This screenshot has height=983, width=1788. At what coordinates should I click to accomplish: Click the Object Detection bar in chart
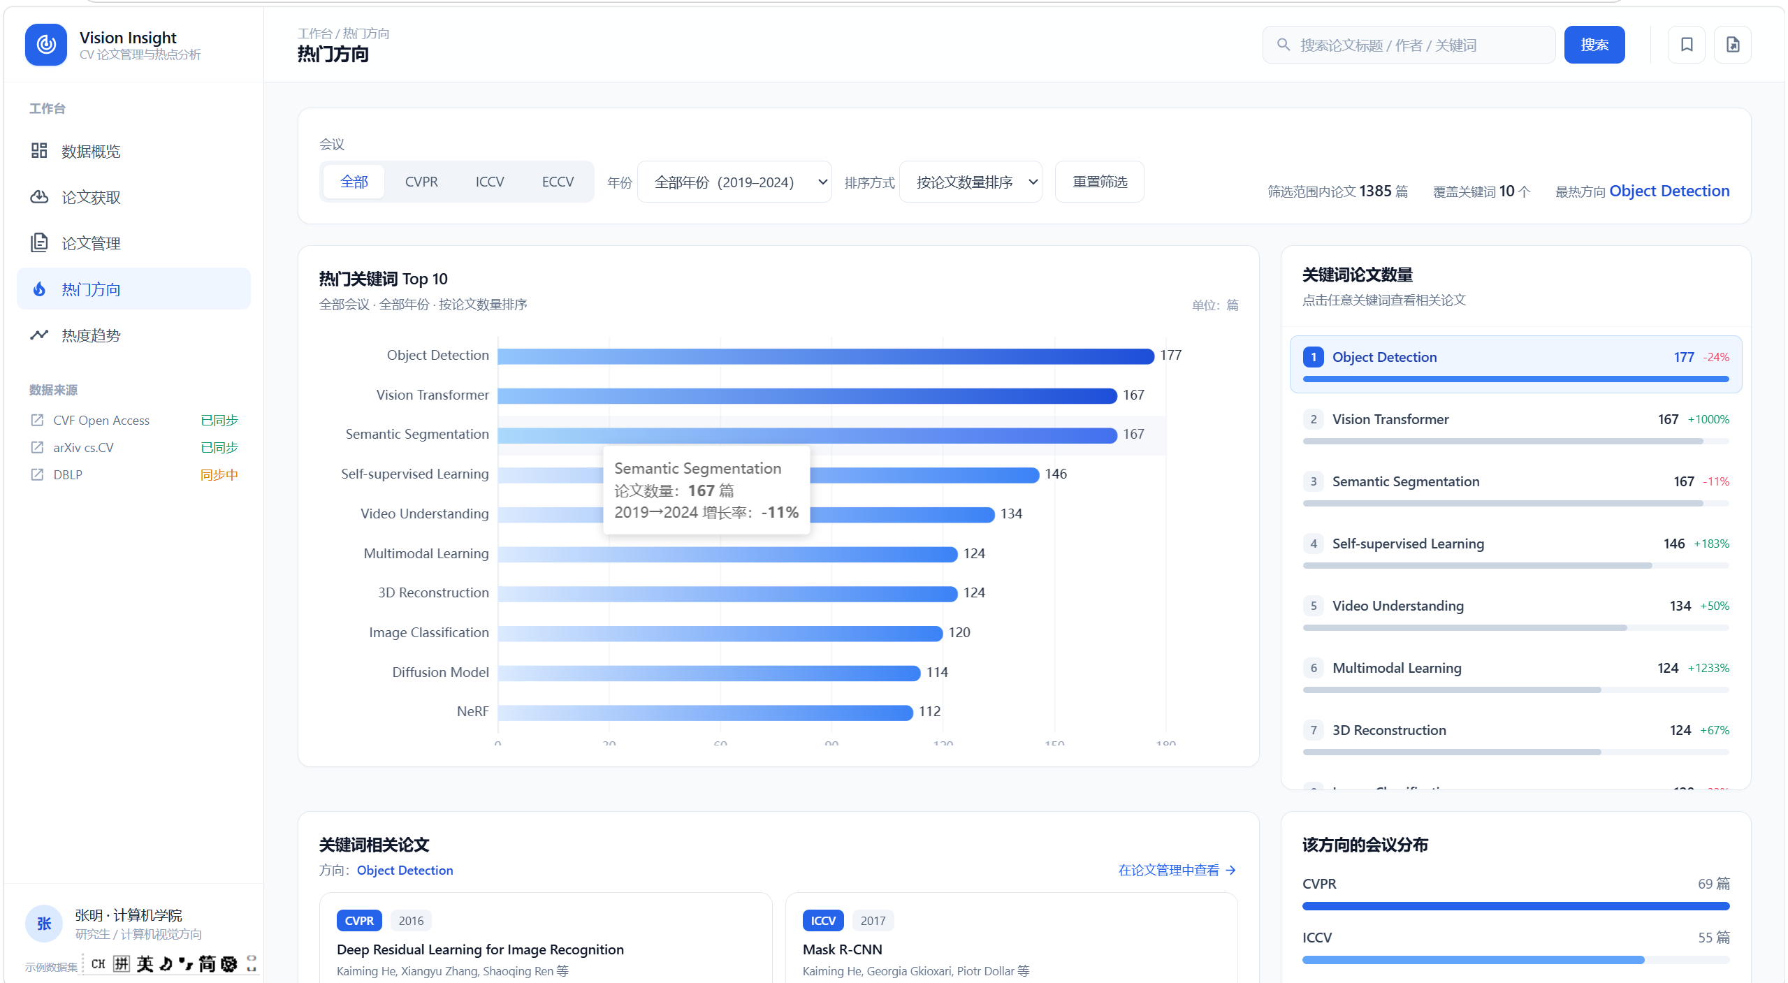(x=826, y=356)
